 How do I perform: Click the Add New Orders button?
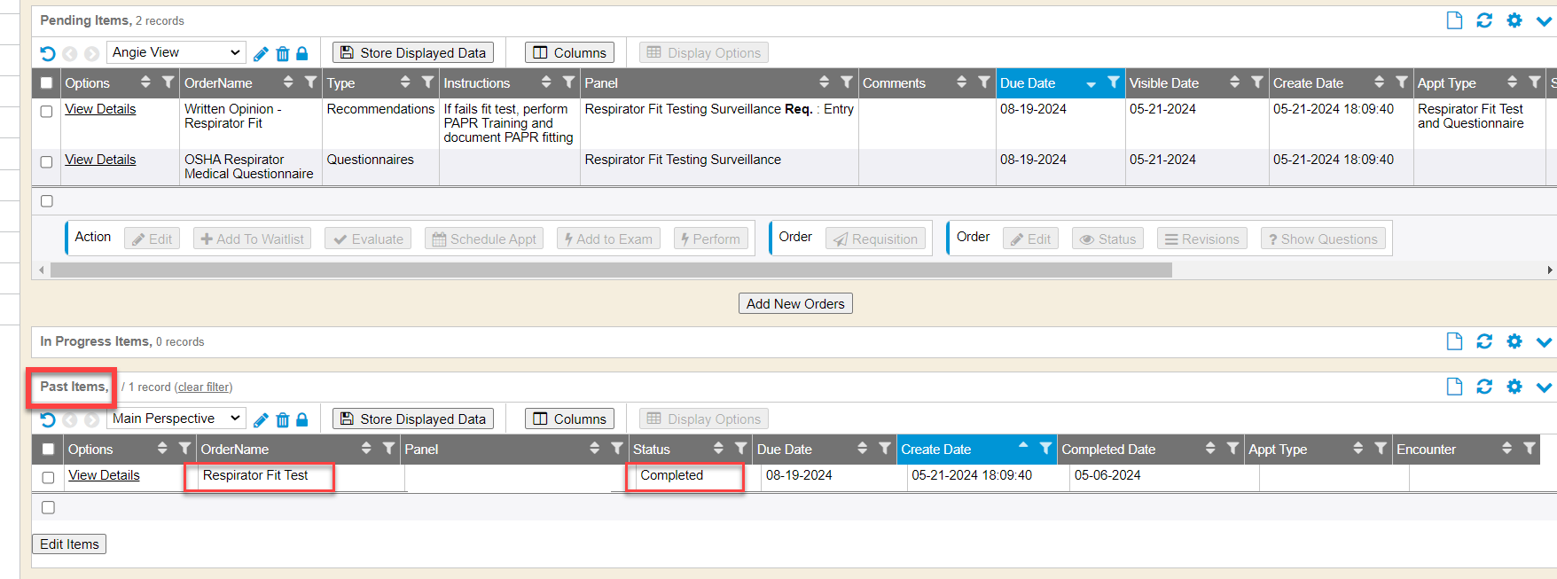click(x=795, y=303)
